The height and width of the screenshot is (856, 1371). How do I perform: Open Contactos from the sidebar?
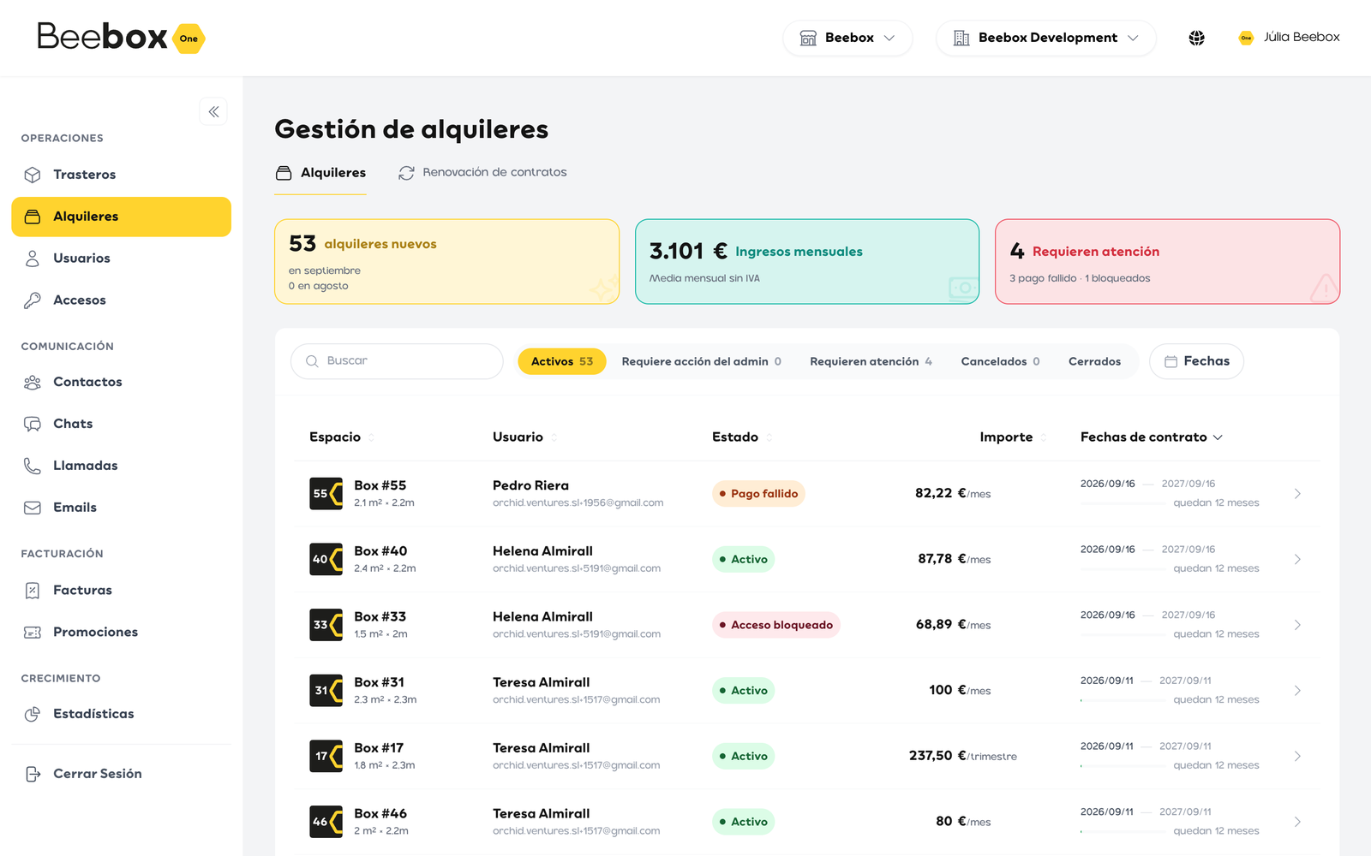click(121, 382)
